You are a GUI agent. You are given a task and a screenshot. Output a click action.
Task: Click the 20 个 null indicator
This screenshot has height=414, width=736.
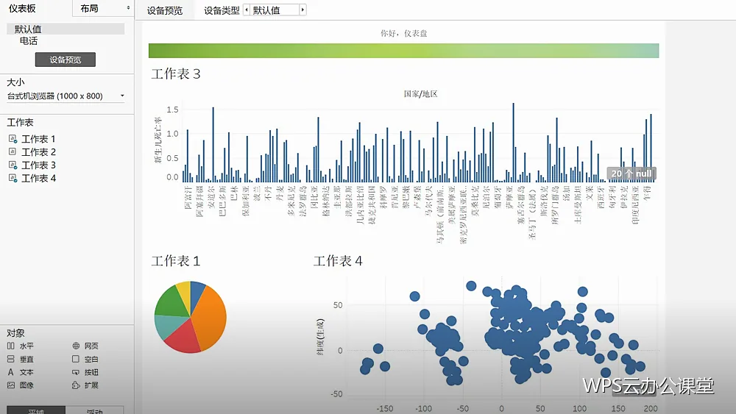(x=631, y=174)
